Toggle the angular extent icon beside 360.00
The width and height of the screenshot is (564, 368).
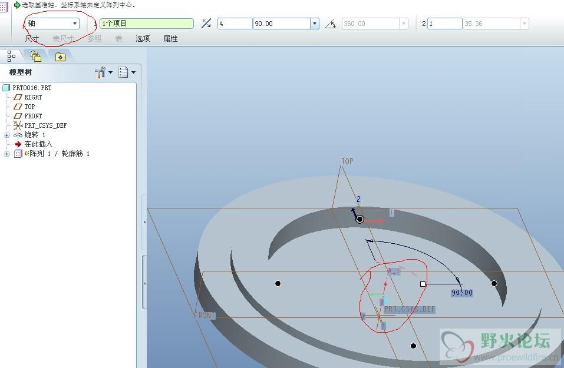331,24
